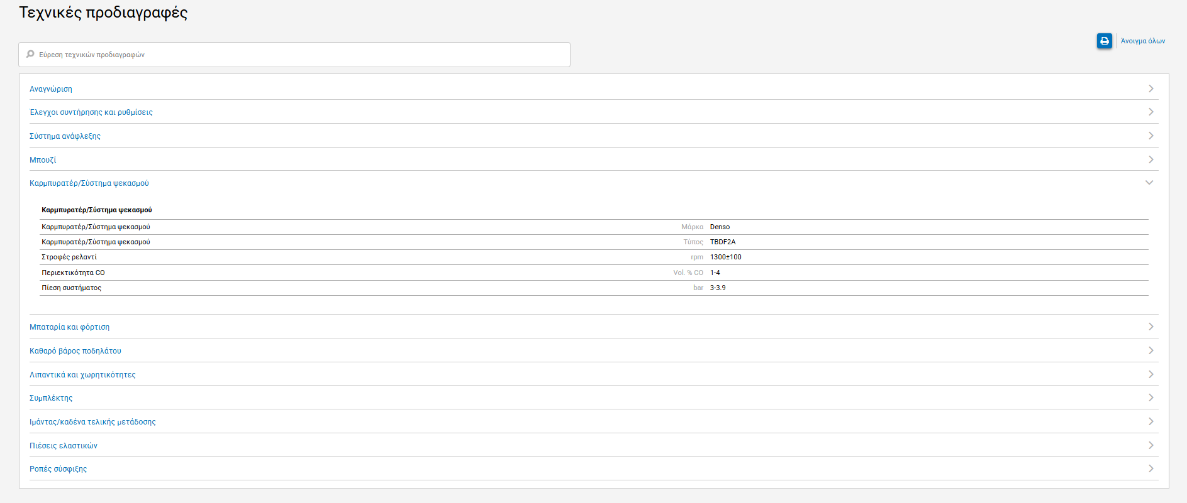Expand 'Σύστημα ανάφλεξης' using right chevron
The image size is (1187, 503).
tap(1151, 136)
